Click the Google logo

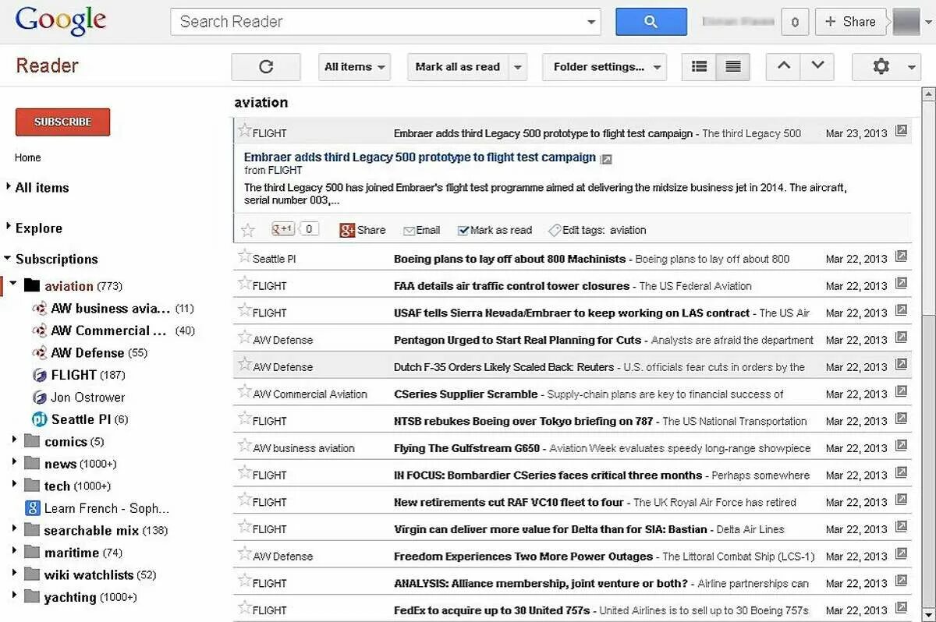click(60, 21)
